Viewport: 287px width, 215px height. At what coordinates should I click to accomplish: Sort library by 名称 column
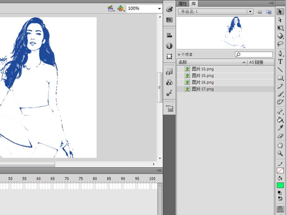point(183,62)
